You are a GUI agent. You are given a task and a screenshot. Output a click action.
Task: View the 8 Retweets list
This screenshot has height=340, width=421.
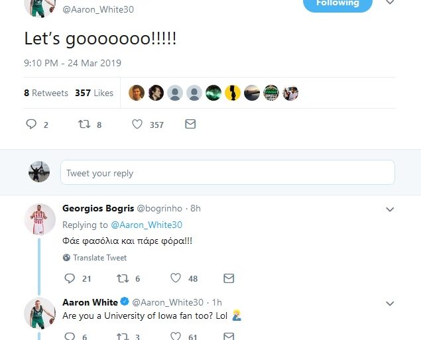[x=46, y=93]
